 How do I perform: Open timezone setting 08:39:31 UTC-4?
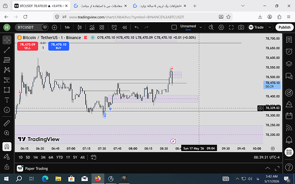(x=267, y=158)
